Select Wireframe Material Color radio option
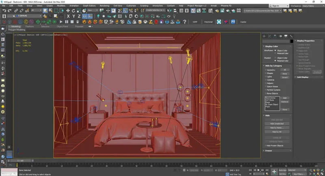Viewport: 325px width, 176px height. pos(275,53)
